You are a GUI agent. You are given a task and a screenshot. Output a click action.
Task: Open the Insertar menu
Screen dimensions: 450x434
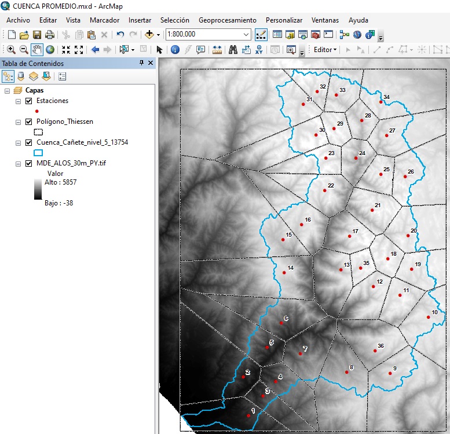[x=140, y=20]
